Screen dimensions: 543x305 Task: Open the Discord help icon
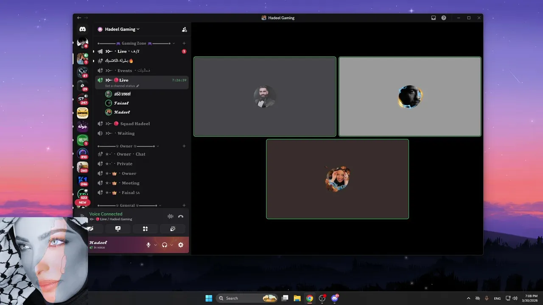click(444, 18)
